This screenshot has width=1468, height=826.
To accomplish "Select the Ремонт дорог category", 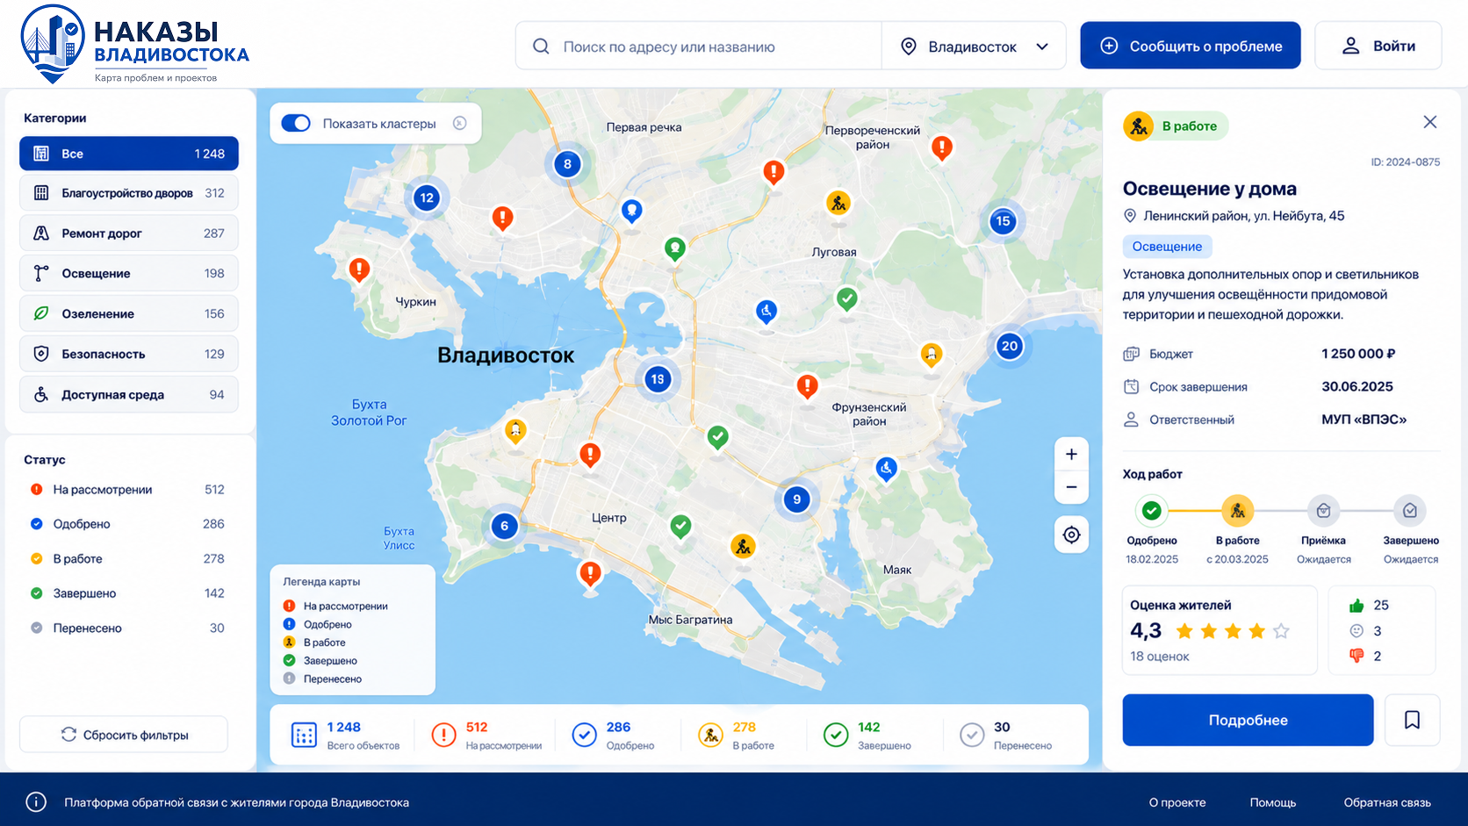I will 129,233.
